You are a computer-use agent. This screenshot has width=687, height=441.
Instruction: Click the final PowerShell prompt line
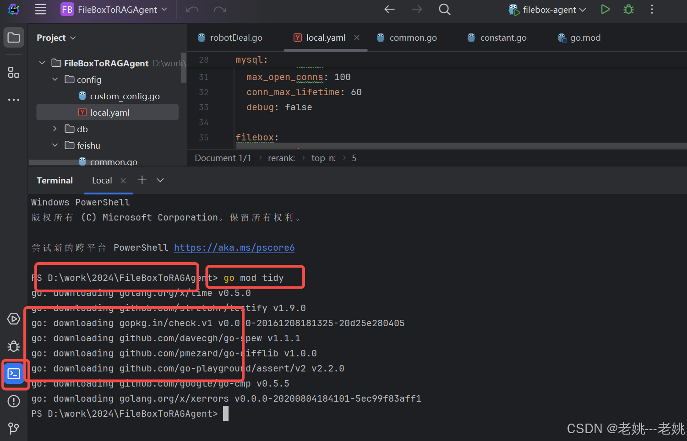[130, 414]
